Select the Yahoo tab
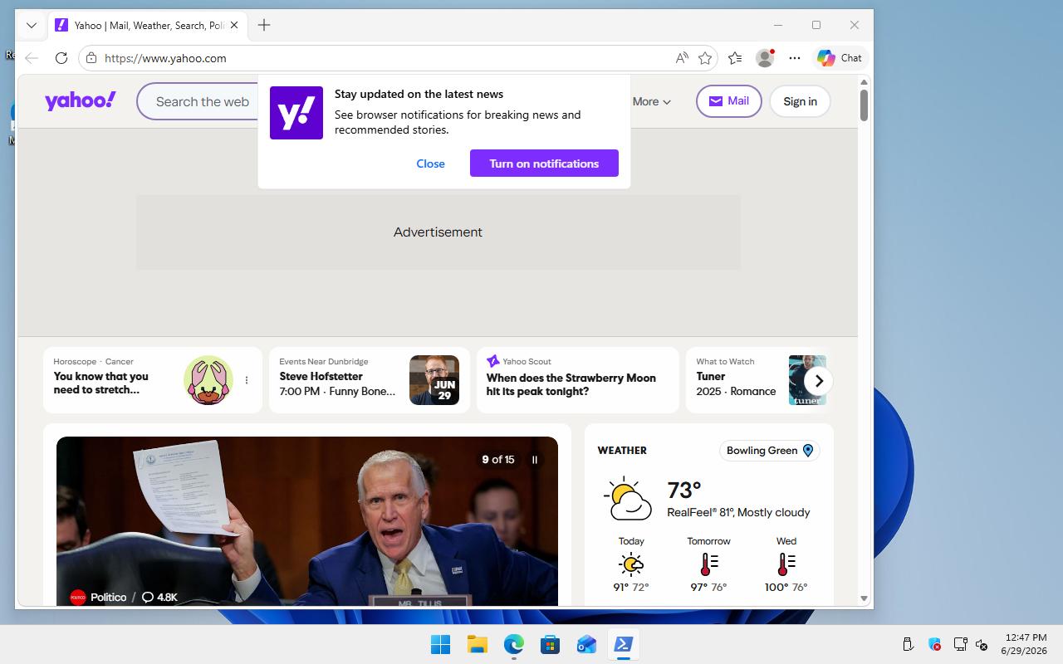 click(x=146, y=25)
